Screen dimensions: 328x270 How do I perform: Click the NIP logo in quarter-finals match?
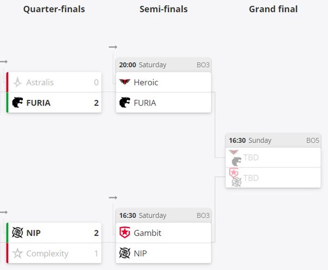[17, 233]
